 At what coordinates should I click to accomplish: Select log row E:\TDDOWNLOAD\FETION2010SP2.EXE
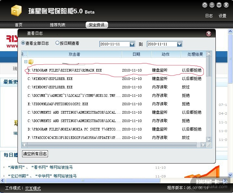tap(114, 104)
